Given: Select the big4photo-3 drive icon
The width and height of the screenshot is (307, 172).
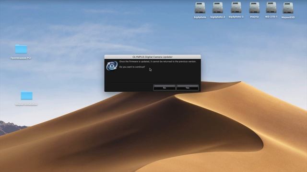Looking at the screenshot, I should point(236,8).
